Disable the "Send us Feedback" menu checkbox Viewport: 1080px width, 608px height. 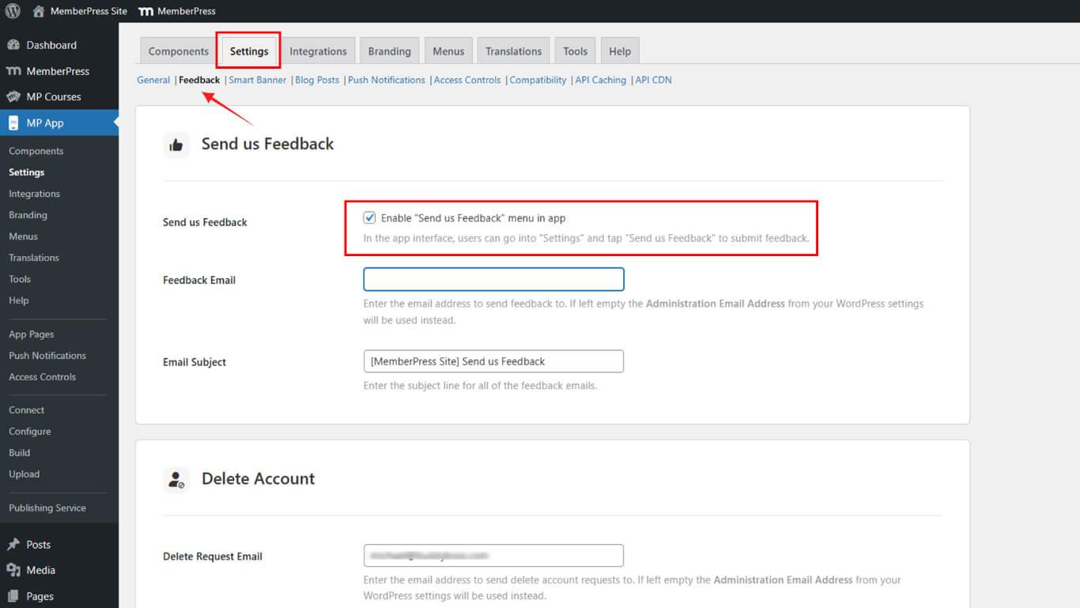coord(369,218)
